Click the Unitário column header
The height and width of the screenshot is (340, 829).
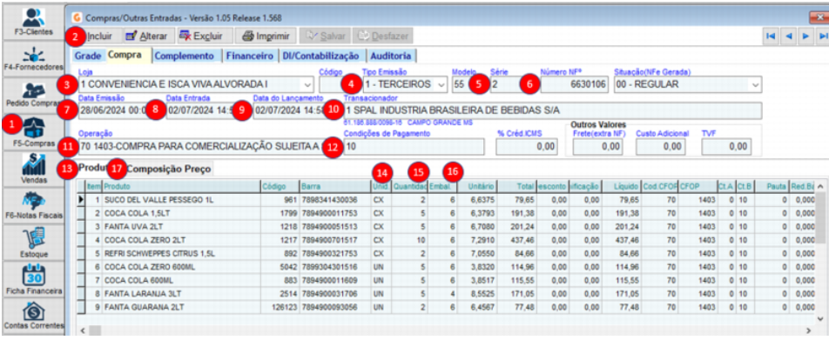click(476, 186)
